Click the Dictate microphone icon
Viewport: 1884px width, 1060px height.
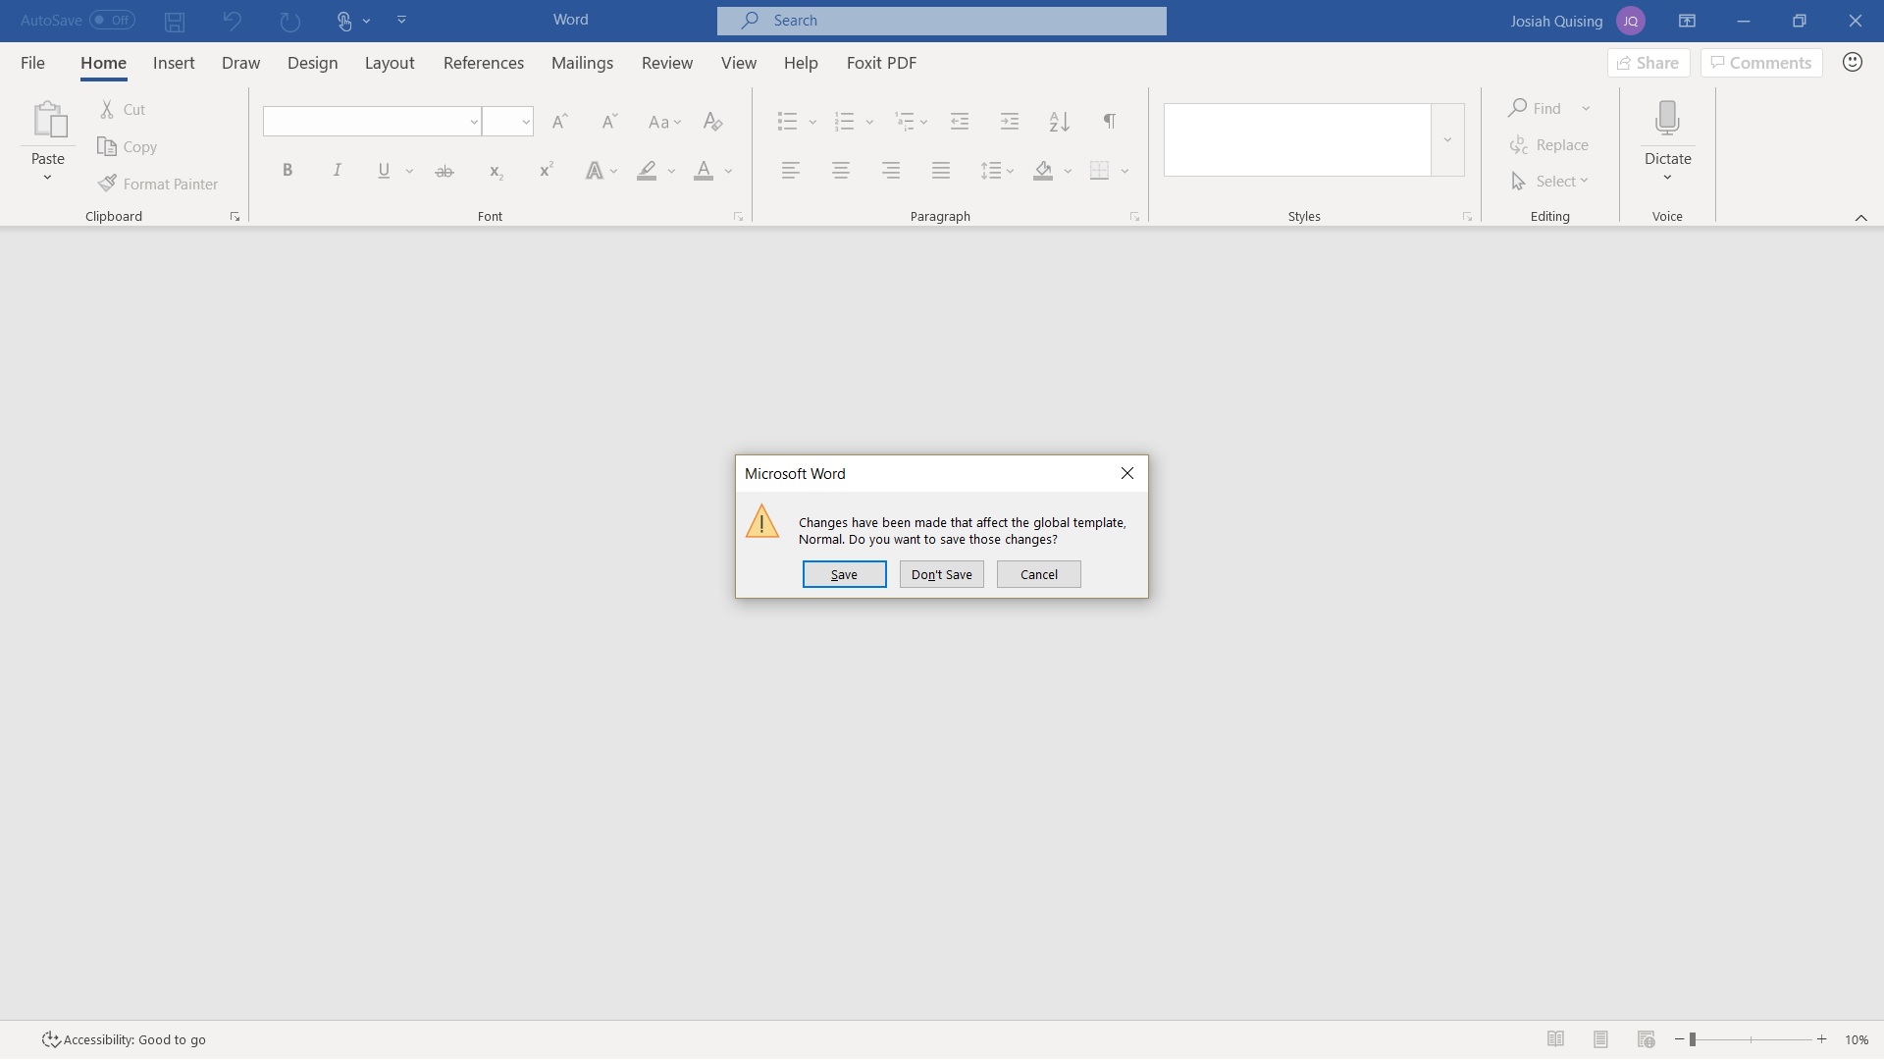(x=1667, y=119)
